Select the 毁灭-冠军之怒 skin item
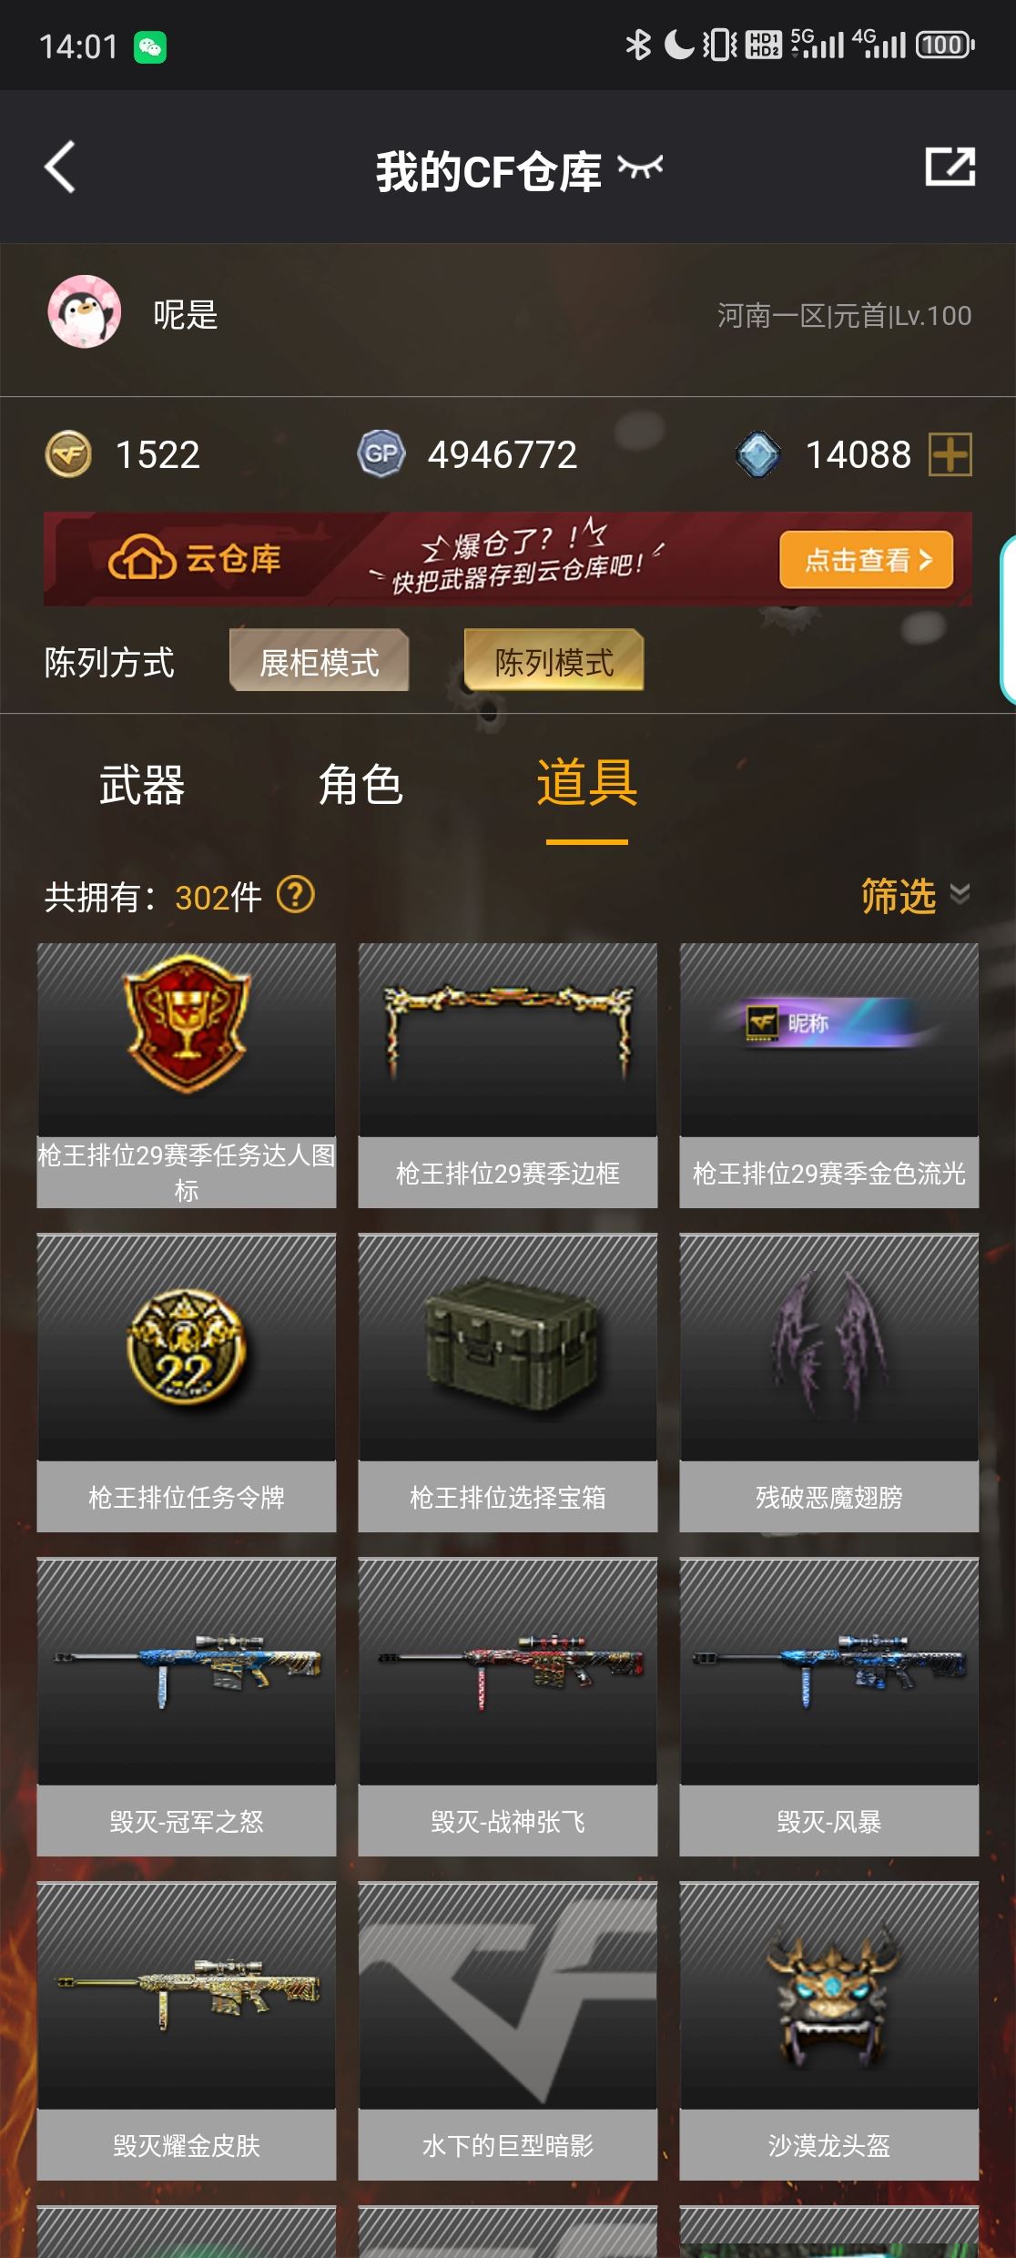1016x2258 pixels. pos(187,1707)
